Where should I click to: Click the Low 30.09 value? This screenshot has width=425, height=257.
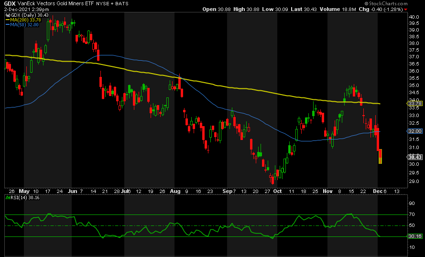click(x=275, y=9)
